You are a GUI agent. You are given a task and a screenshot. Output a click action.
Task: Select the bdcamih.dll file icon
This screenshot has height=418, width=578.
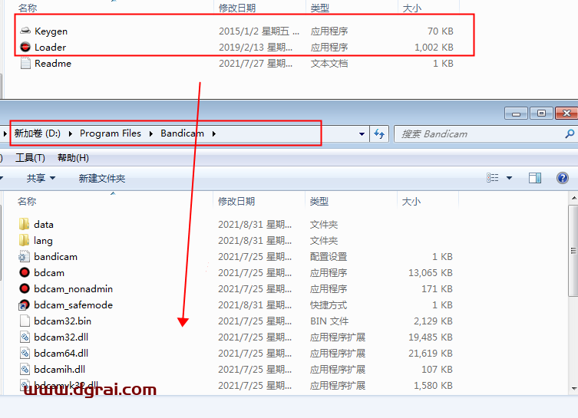click(x=25, y=370)
